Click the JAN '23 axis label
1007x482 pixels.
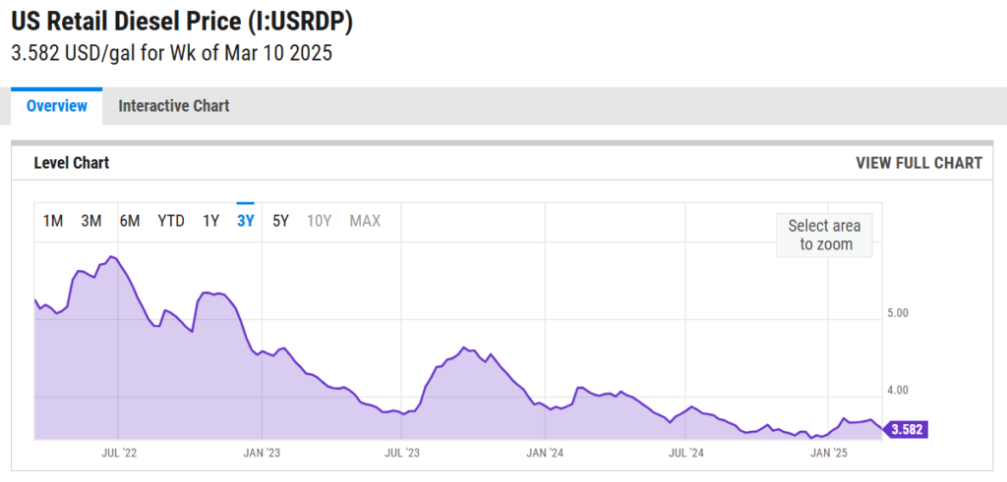point(261,453)
